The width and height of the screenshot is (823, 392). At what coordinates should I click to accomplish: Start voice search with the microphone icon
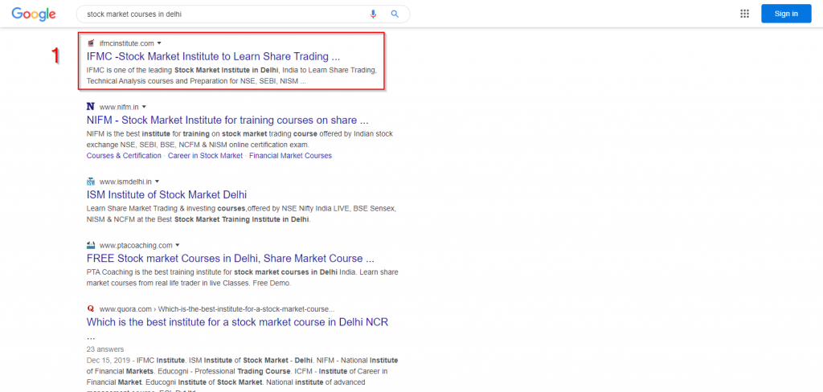coord(373,14)
